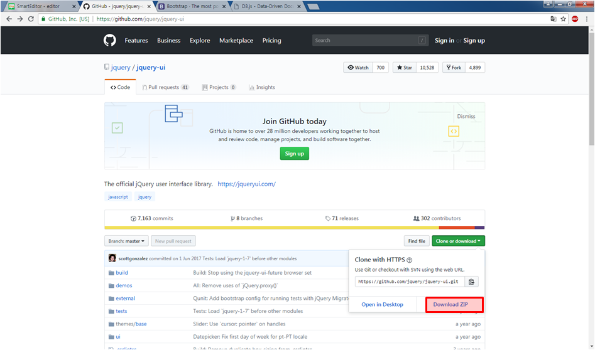This screenshot has height=350, width=595.
Task: Open the 302 contributors link
Action: pos(437,218)
